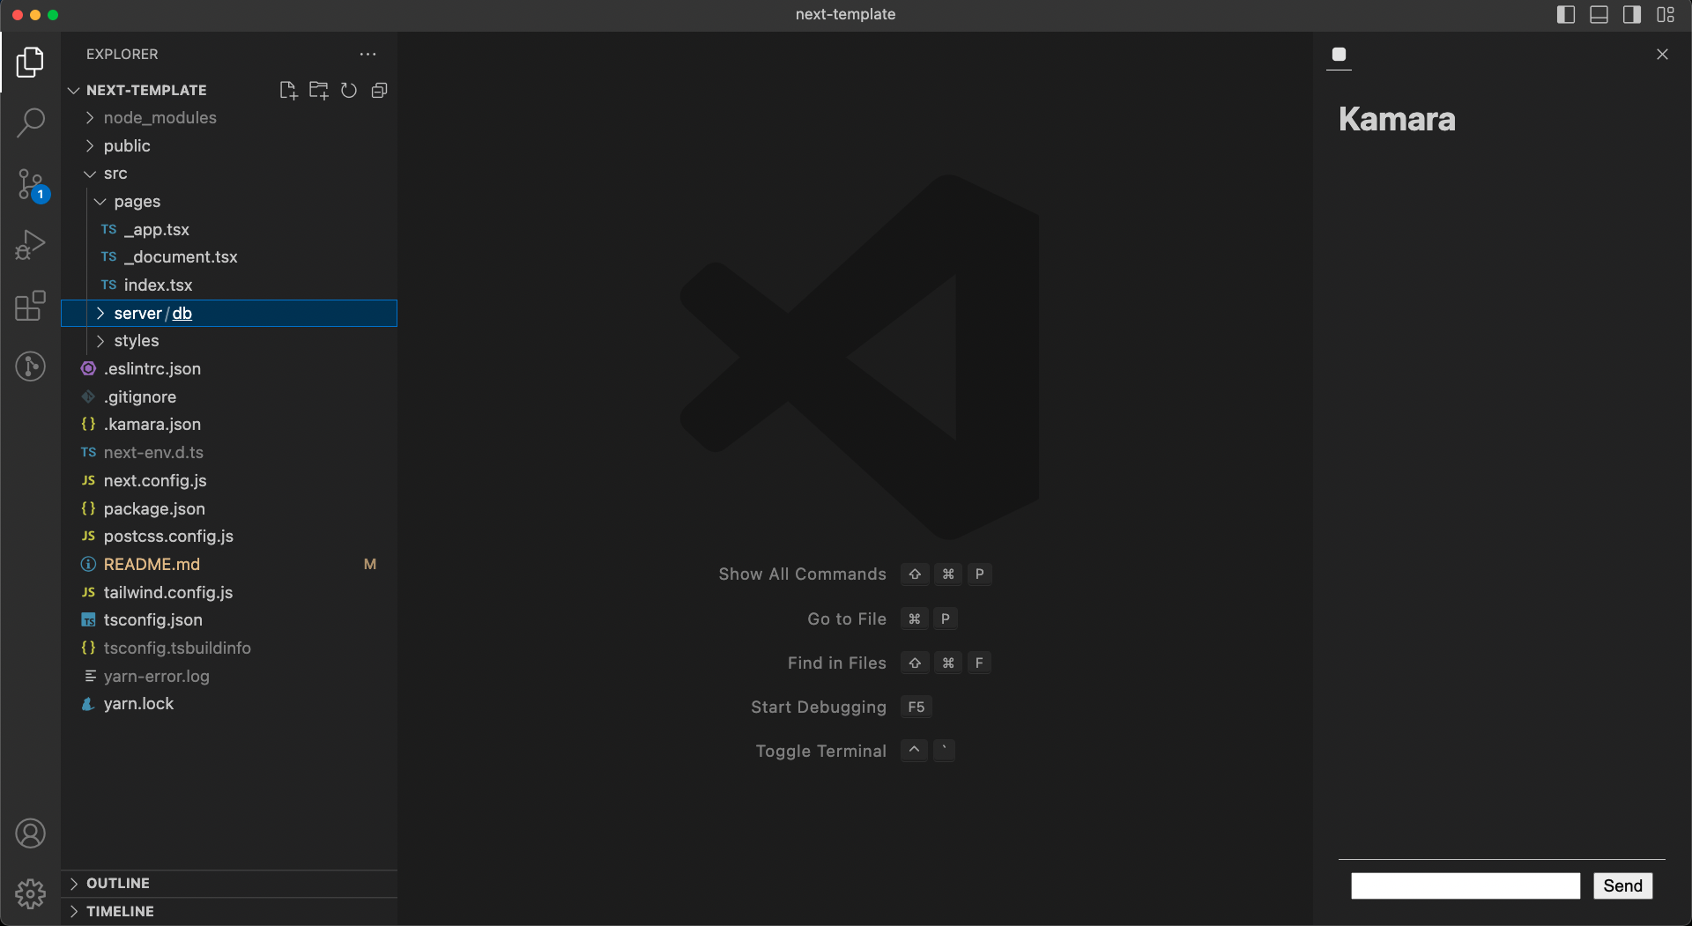The width and height of the screenshot is (1692, 926).
Task: Open the Manage gear icon
Action: tap(30, 893)
